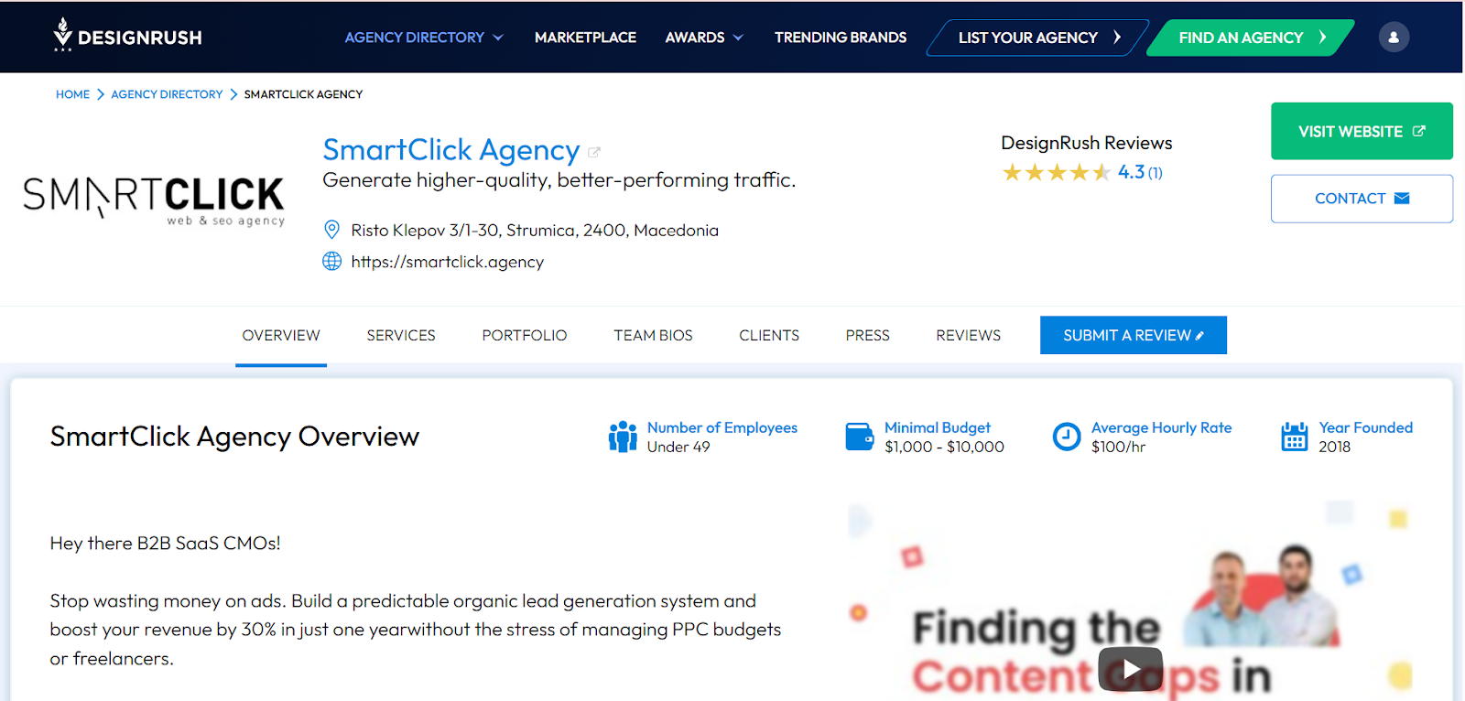Switch to the Press tab
The image size is (1465, 701).
[868, 336]
